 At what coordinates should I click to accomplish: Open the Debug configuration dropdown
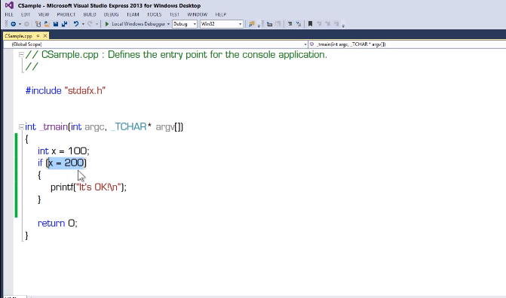pyautogui.click(x=185, y=24)
